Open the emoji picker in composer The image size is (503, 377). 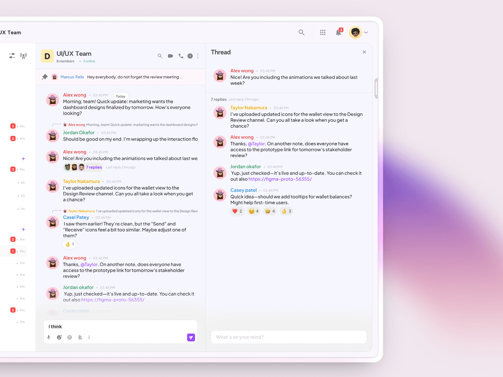pyautogui.click(x=59, y=337)
